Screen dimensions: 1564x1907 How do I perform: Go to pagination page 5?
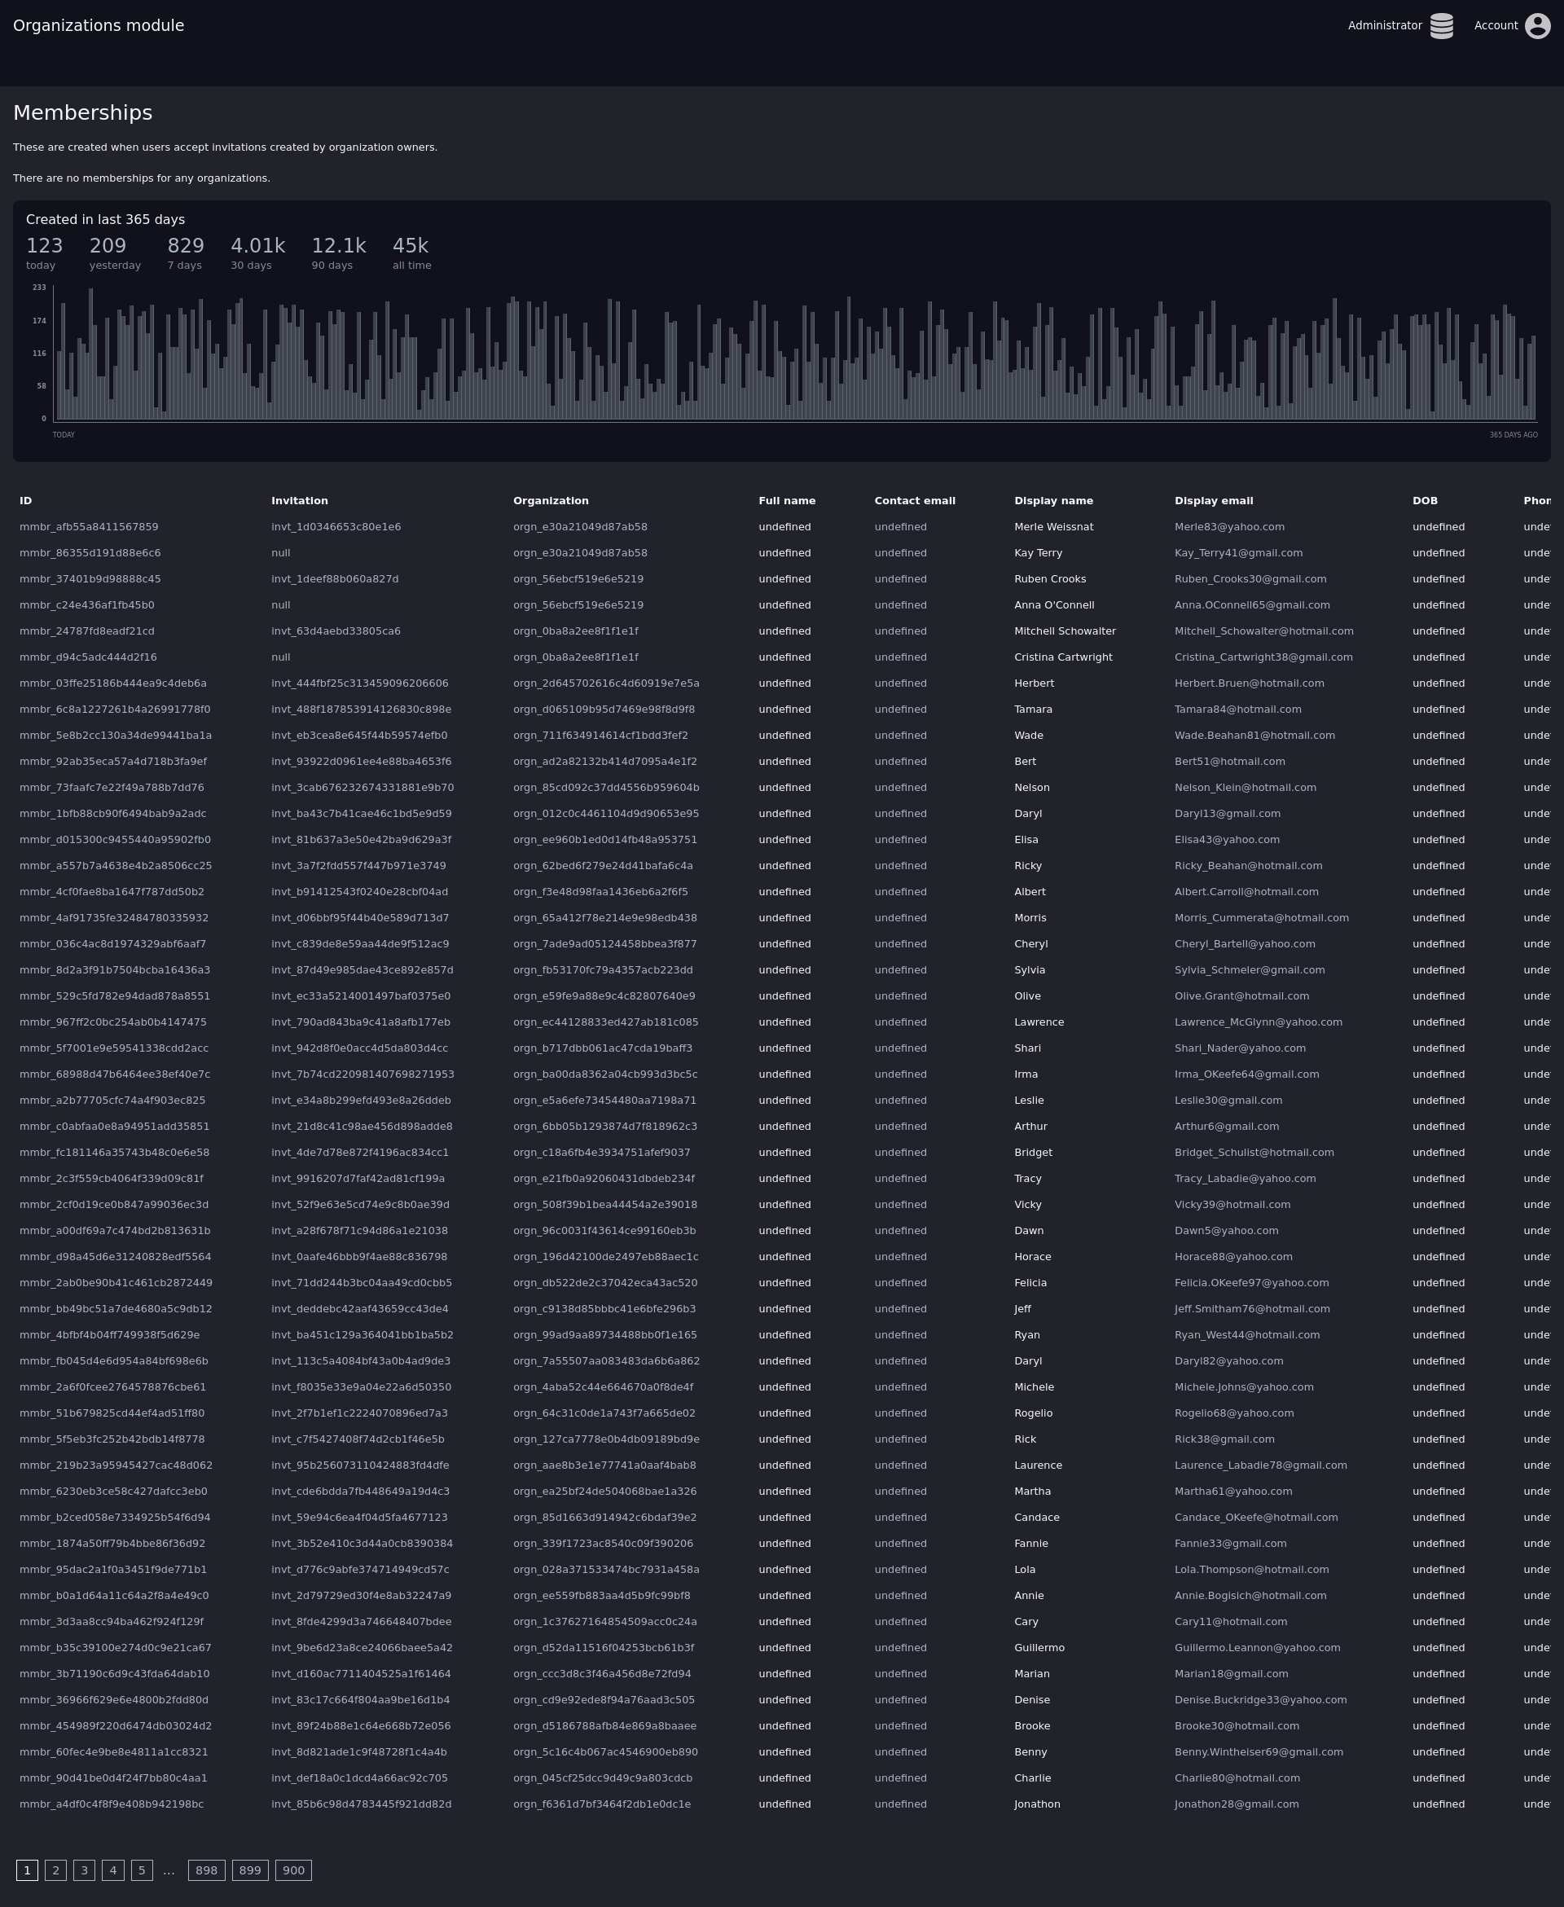click(x=142, y=1870)
